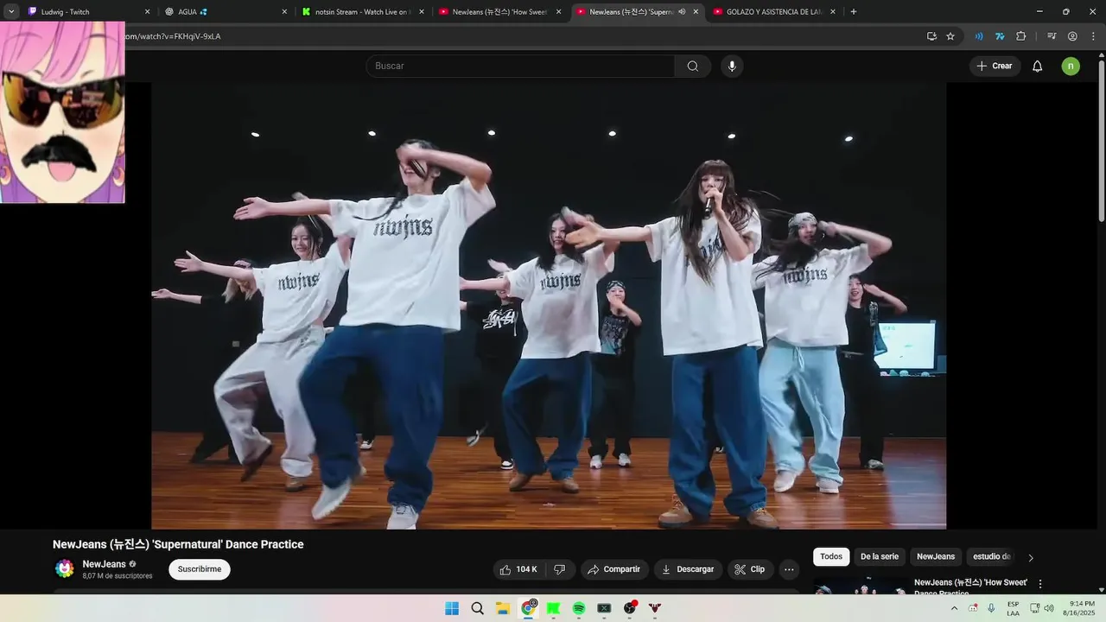Close the GOLAZO Y ASISTENCIA tab
This screenshot has height=622, width=1106.
pyautogui.click(x=833, y=12)
